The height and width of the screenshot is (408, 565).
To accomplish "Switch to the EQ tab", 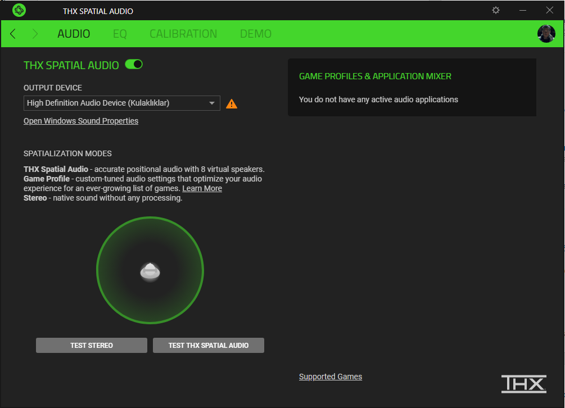I will point(120,34).
